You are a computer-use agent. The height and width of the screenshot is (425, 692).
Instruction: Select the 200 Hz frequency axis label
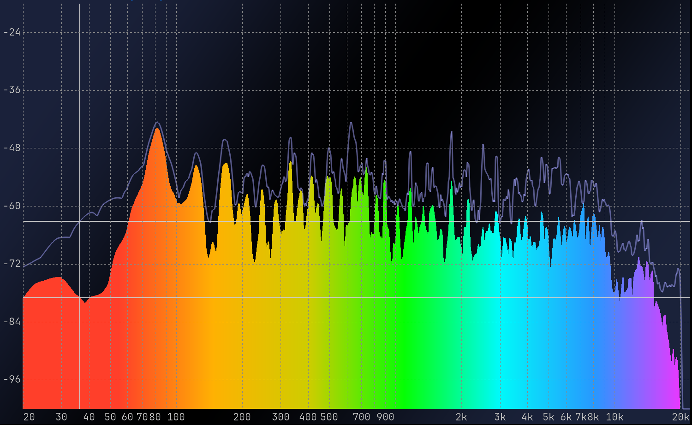pos(242,417)
